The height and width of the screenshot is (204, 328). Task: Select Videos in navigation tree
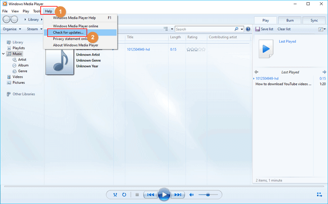(18, 77)
